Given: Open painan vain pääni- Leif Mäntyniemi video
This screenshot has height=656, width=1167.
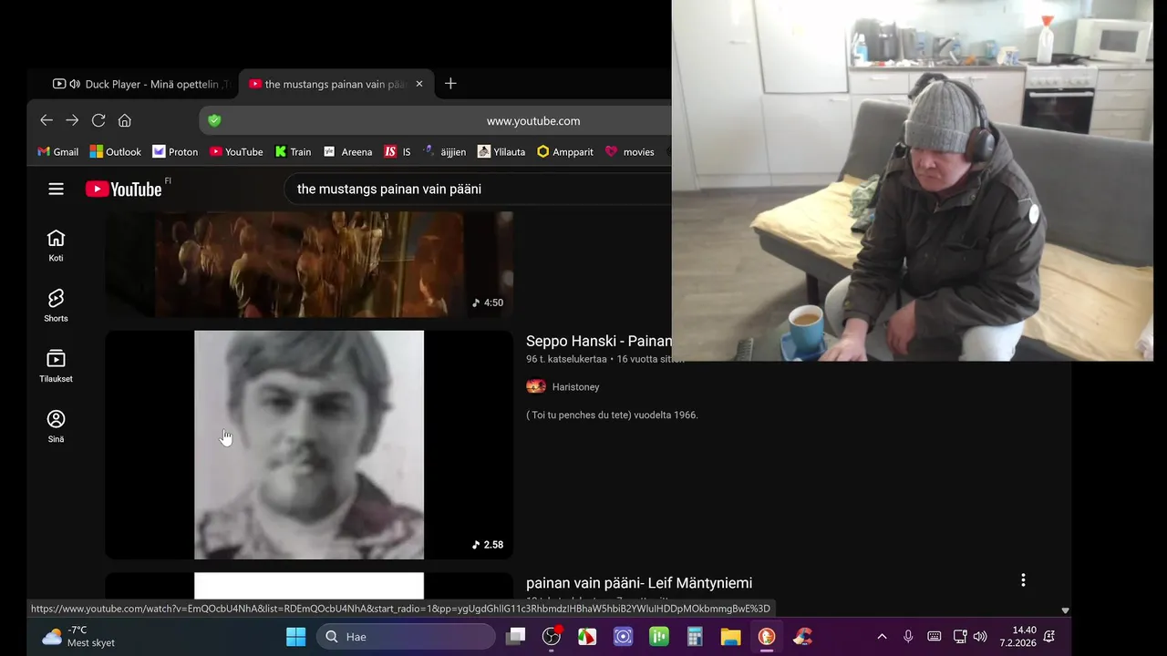Looking at the screenshot, I should 639,583.
